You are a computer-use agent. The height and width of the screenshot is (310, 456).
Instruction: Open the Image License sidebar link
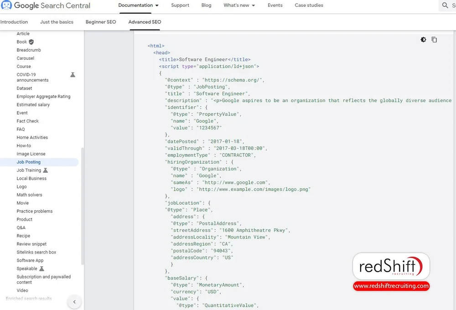(x=31, y=154)
